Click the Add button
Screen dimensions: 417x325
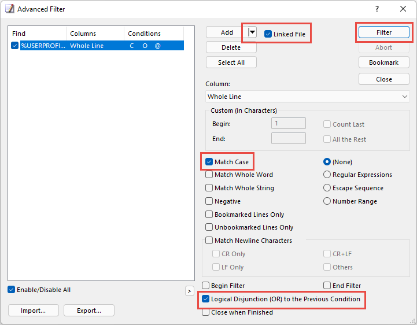(x=227, y=32)
